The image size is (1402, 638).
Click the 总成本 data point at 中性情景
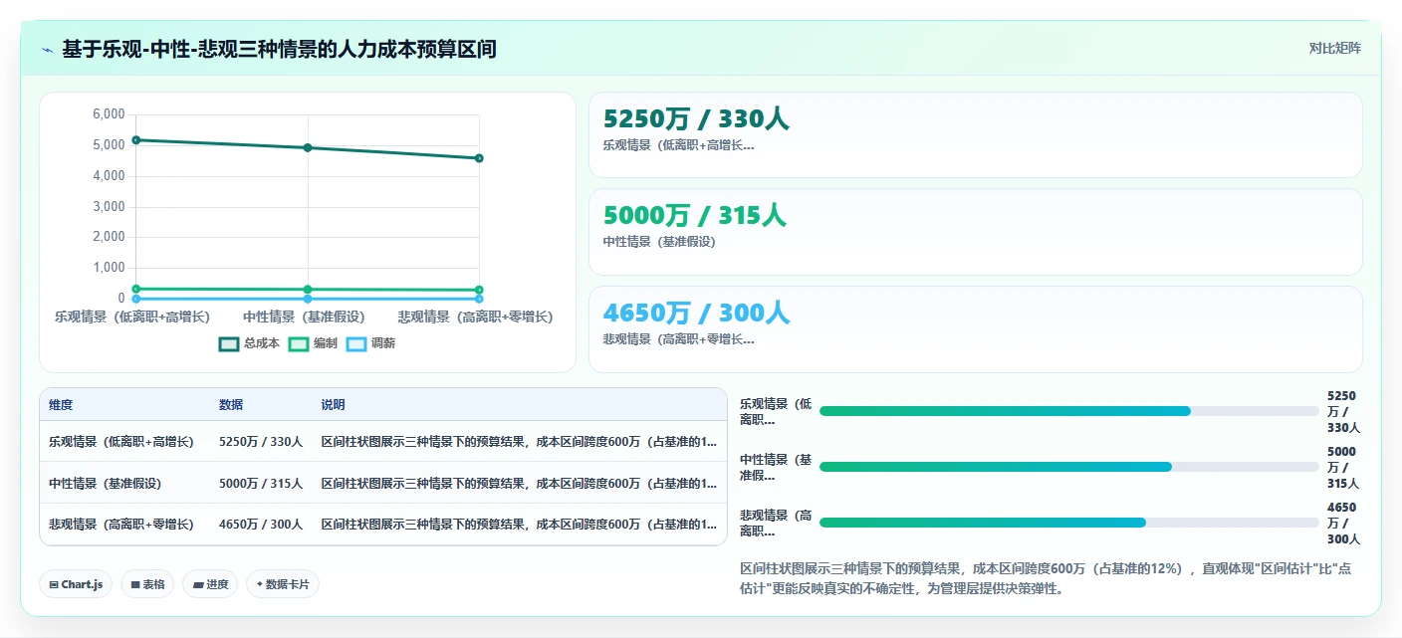pyautogui.click(x=308, y=147)
